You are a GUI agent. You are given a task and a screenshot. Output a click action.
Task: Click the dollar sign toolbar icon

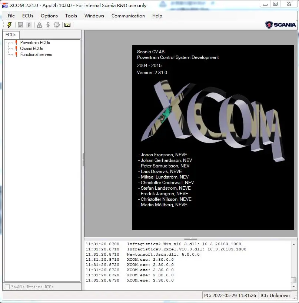(x=48, y=25)
